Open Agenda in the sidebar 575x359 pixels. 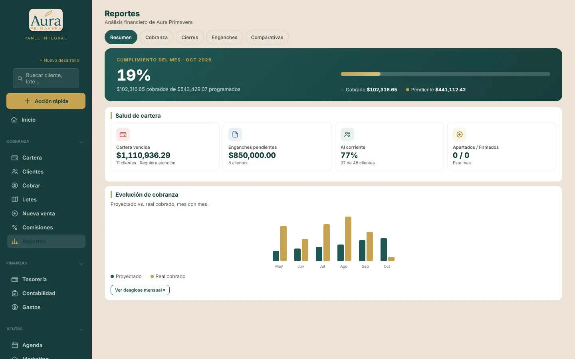tap(46, 345)
